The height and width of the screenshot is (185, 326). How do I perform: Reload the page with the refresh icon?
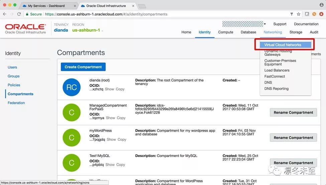click(x=19, y=14)
